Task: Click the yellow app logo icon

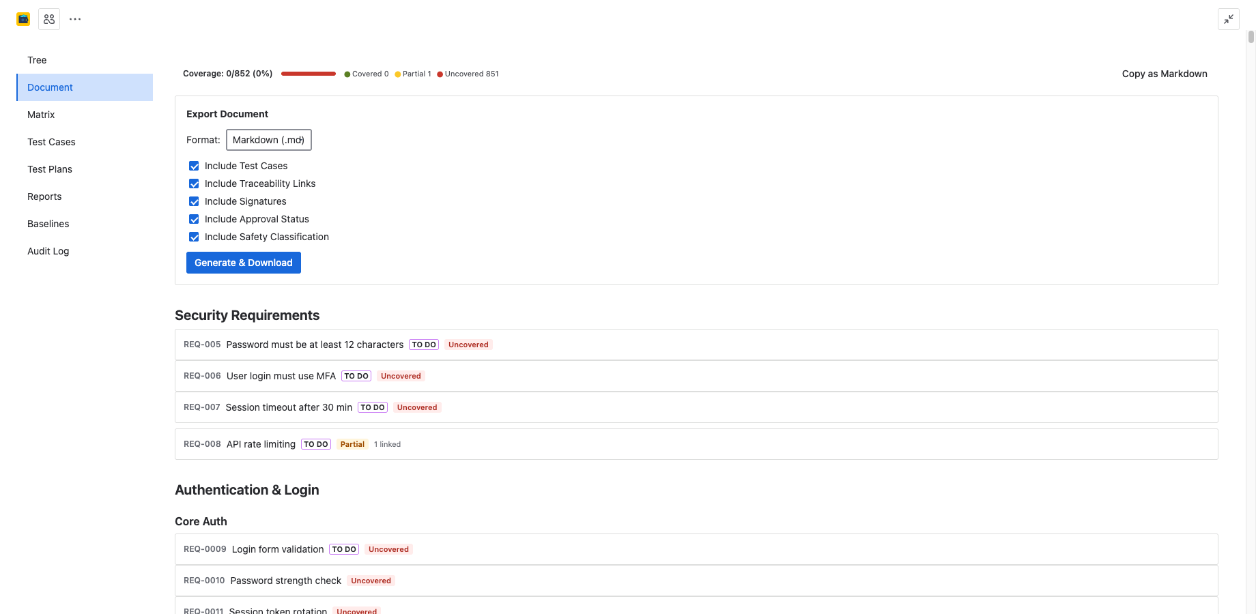Action: coord(23,19)
